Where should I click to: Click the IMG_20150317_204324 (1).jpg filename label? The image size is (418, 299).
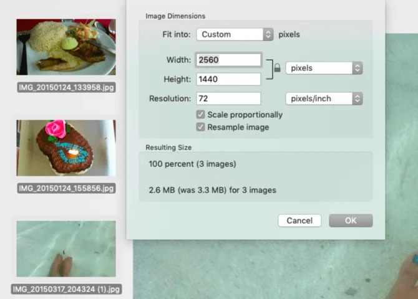66,289
